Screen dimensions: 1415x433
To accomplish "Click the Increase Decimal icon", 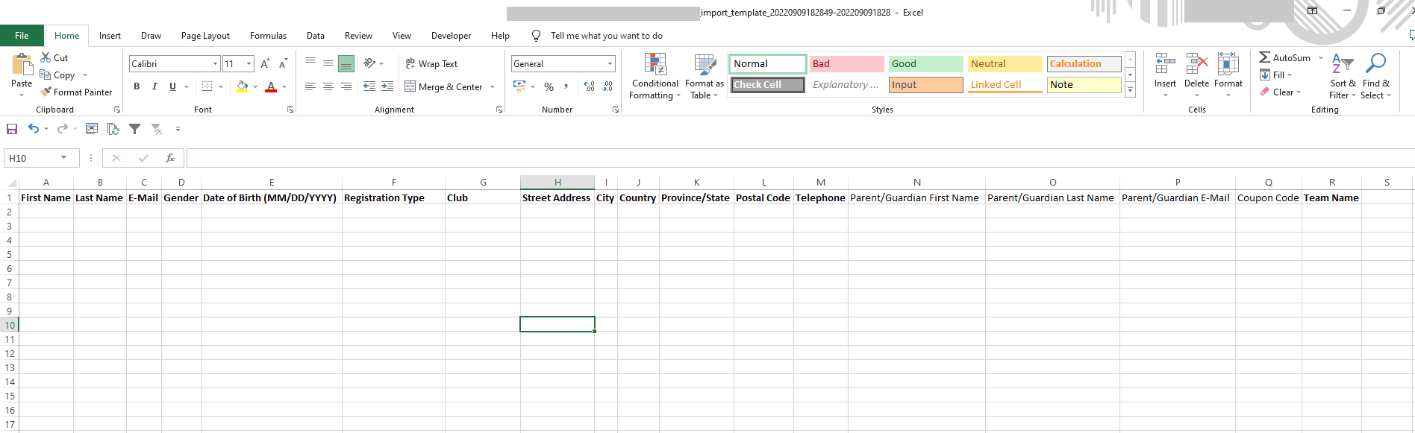I will (589, 87).
